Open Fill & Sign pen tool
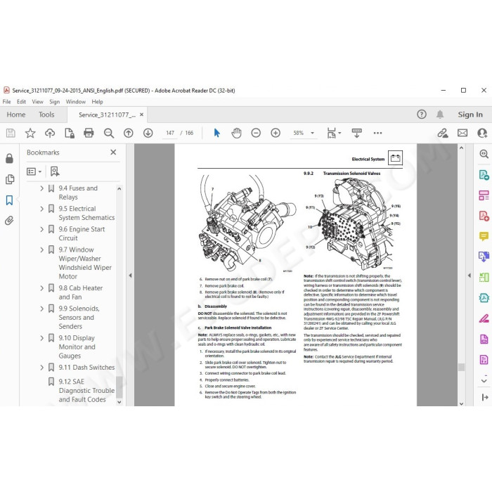Screen dimensions: 492x492 484,318
